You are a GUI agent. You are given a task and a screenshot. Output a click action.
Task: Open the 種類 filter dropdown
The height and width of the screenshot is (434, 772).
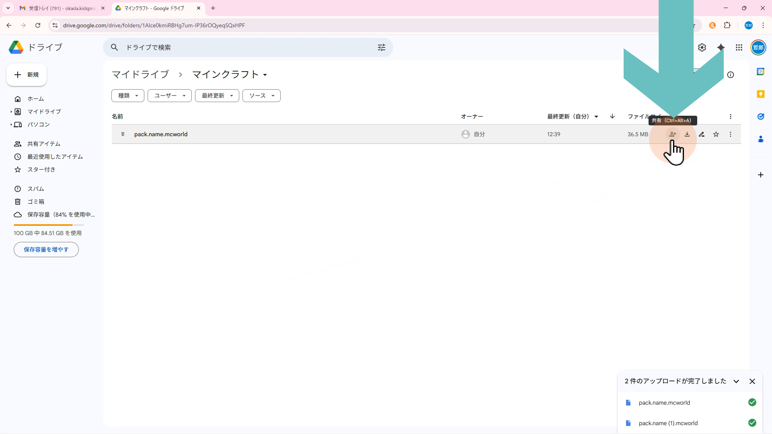click(x=128, y=96)
